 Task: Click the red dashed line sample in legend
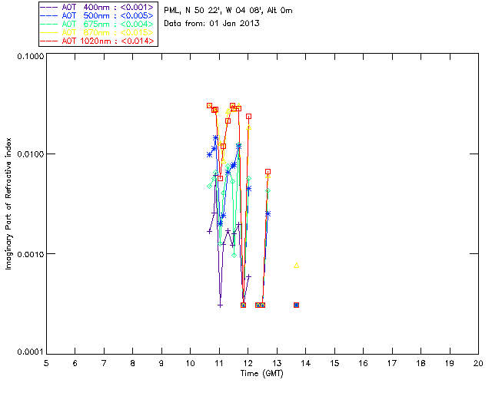[x=49, y=41]
